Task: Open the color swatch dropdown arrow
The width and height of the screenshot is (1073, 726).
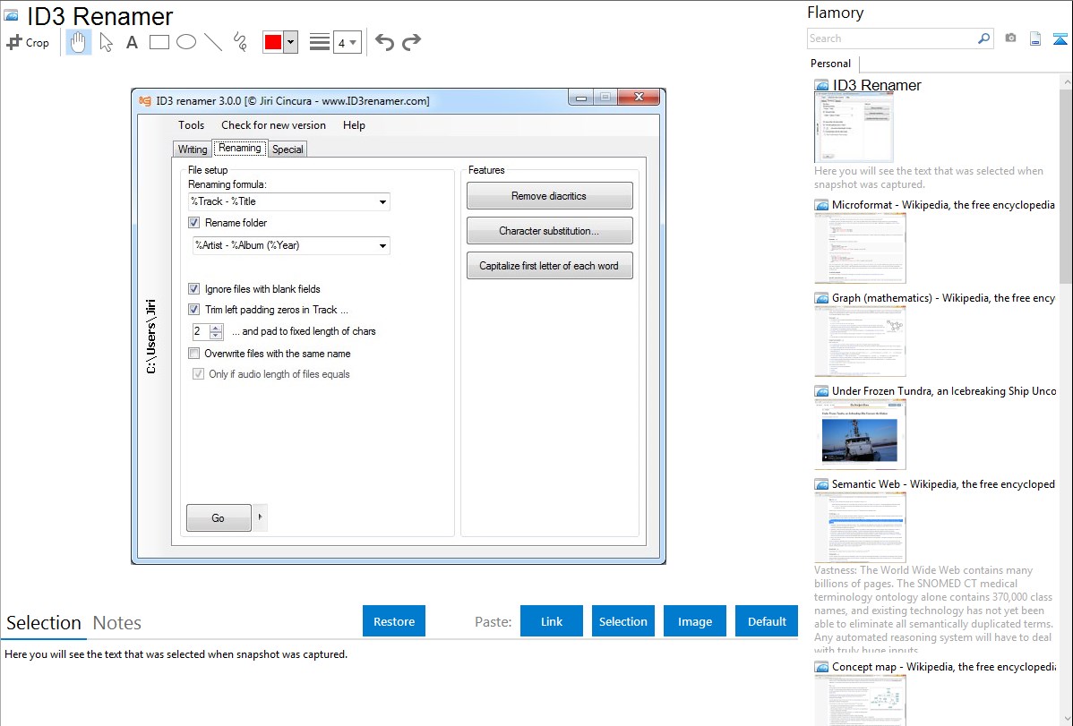Action: coord(290,42)
